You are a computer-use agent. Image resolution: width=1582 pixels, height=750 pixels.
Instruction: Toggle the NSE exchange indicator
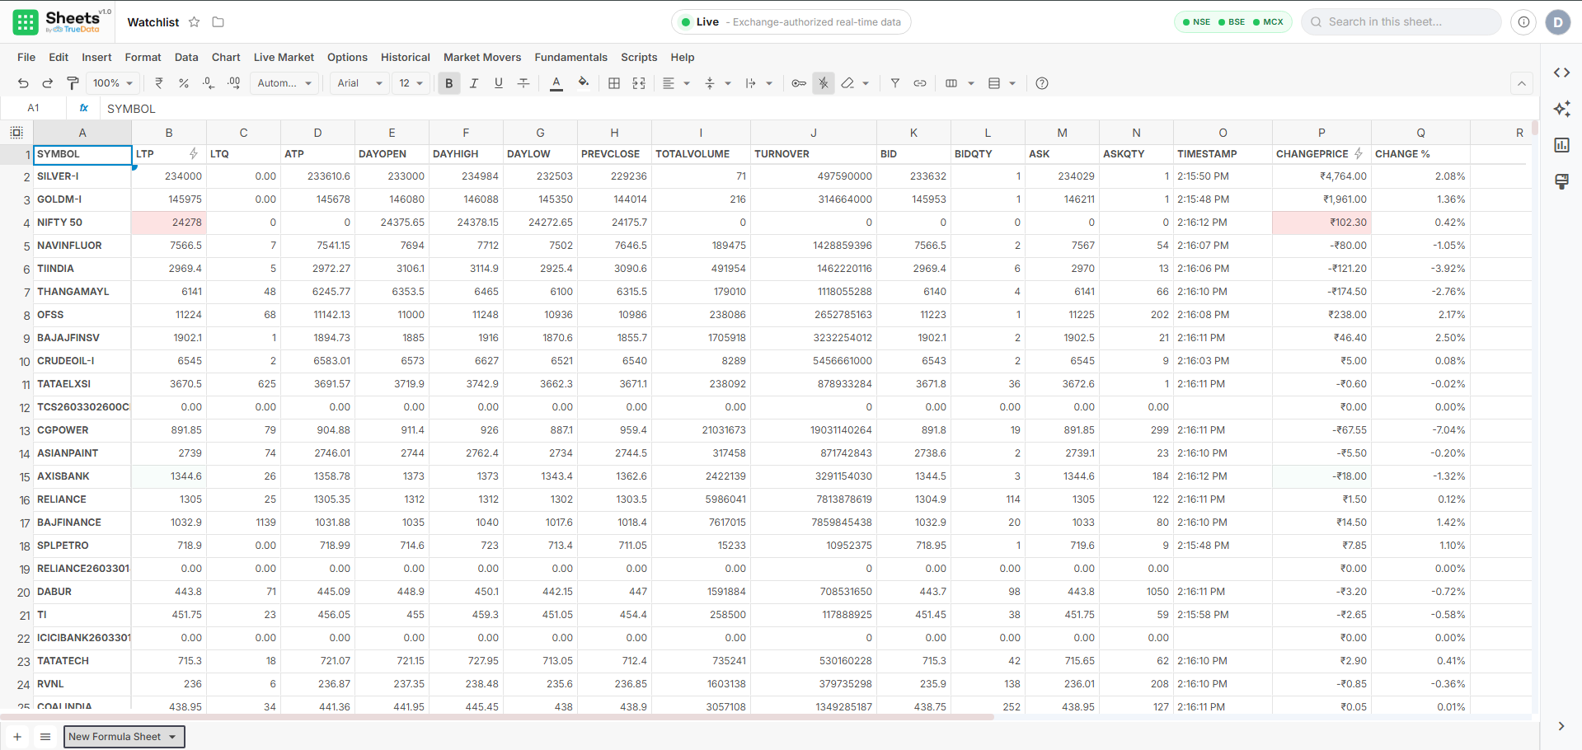tap(1196, 22)
